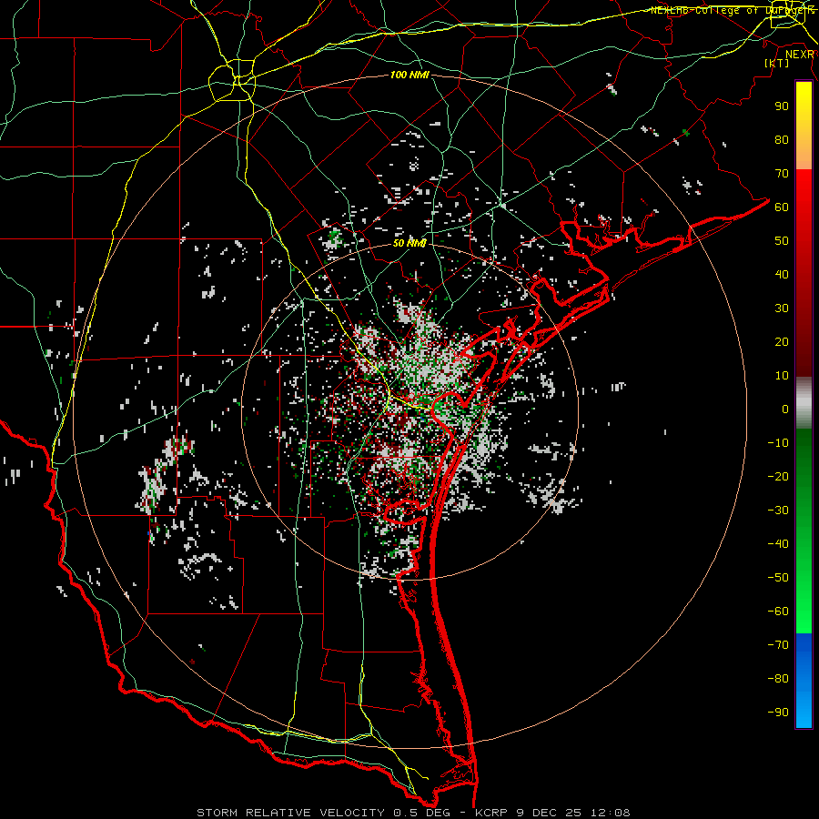This screenshot has height=819, width=819.
Task: Click the positive 70 color scale label
Action: 782,174
